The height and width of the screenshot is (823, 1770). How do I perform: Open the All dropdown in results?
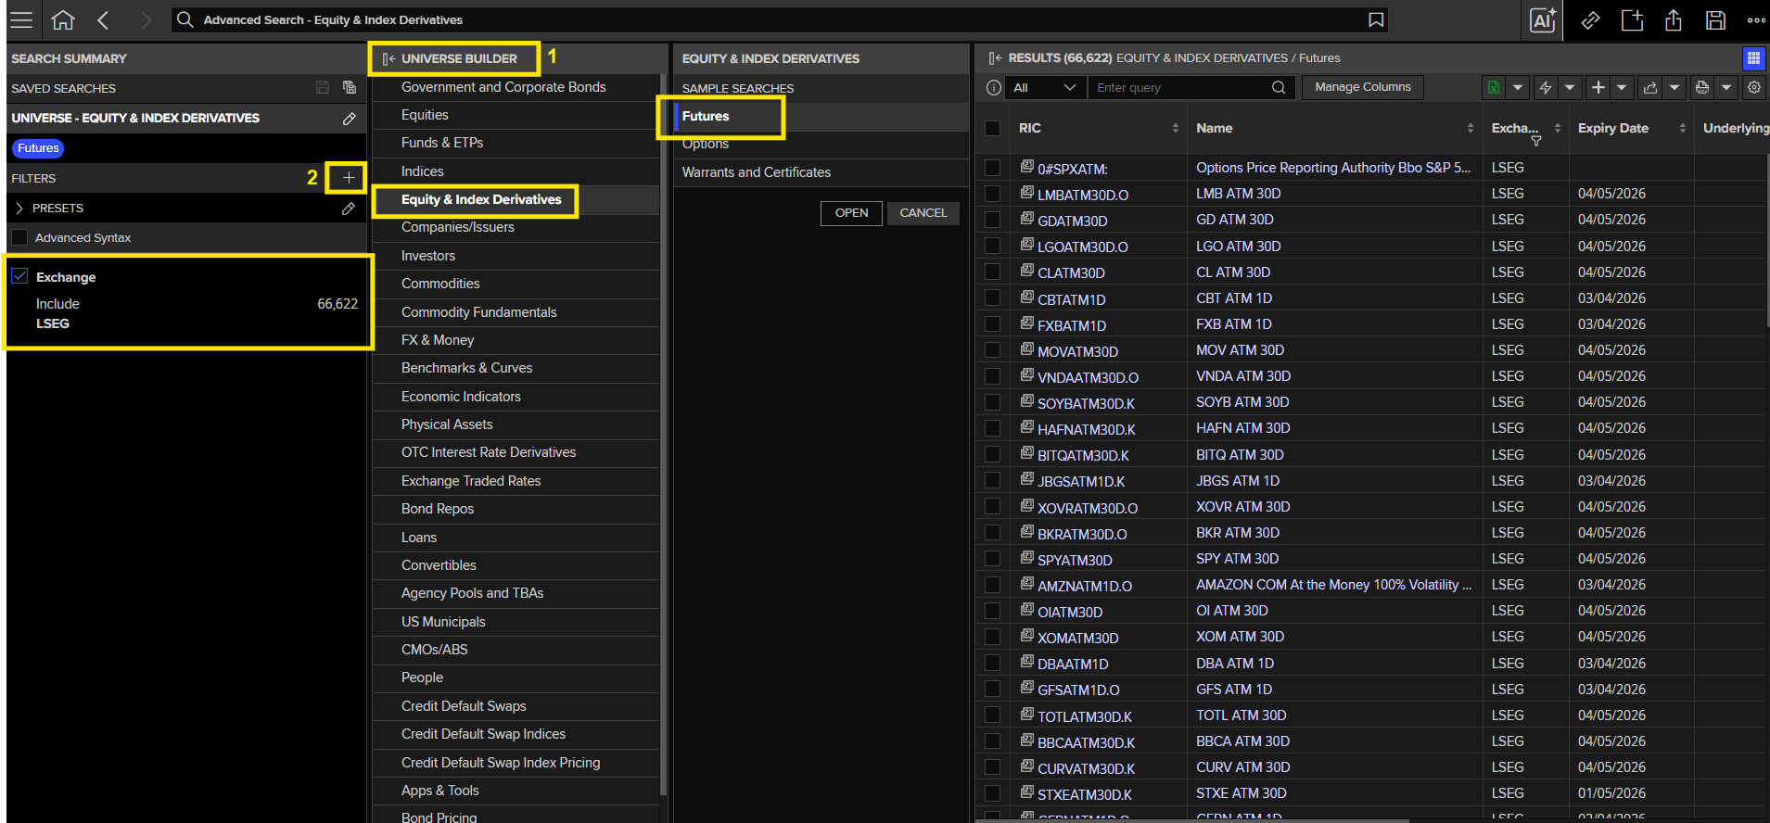pos(1045,87)
